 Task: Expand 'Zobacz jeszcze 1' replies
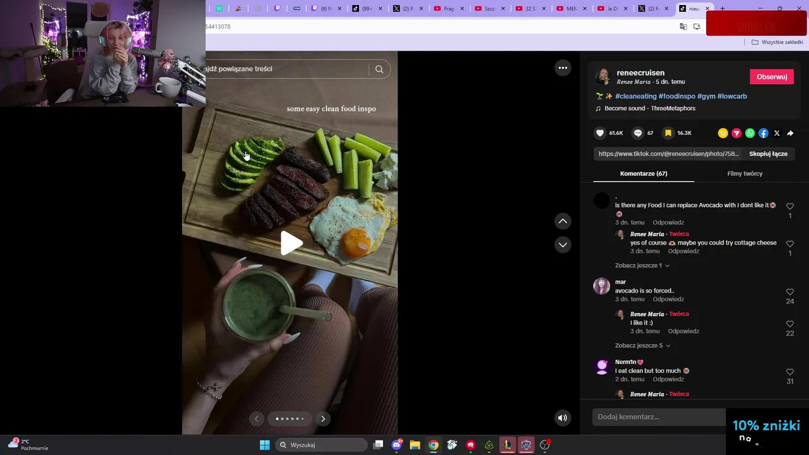(x=642, y=265)
